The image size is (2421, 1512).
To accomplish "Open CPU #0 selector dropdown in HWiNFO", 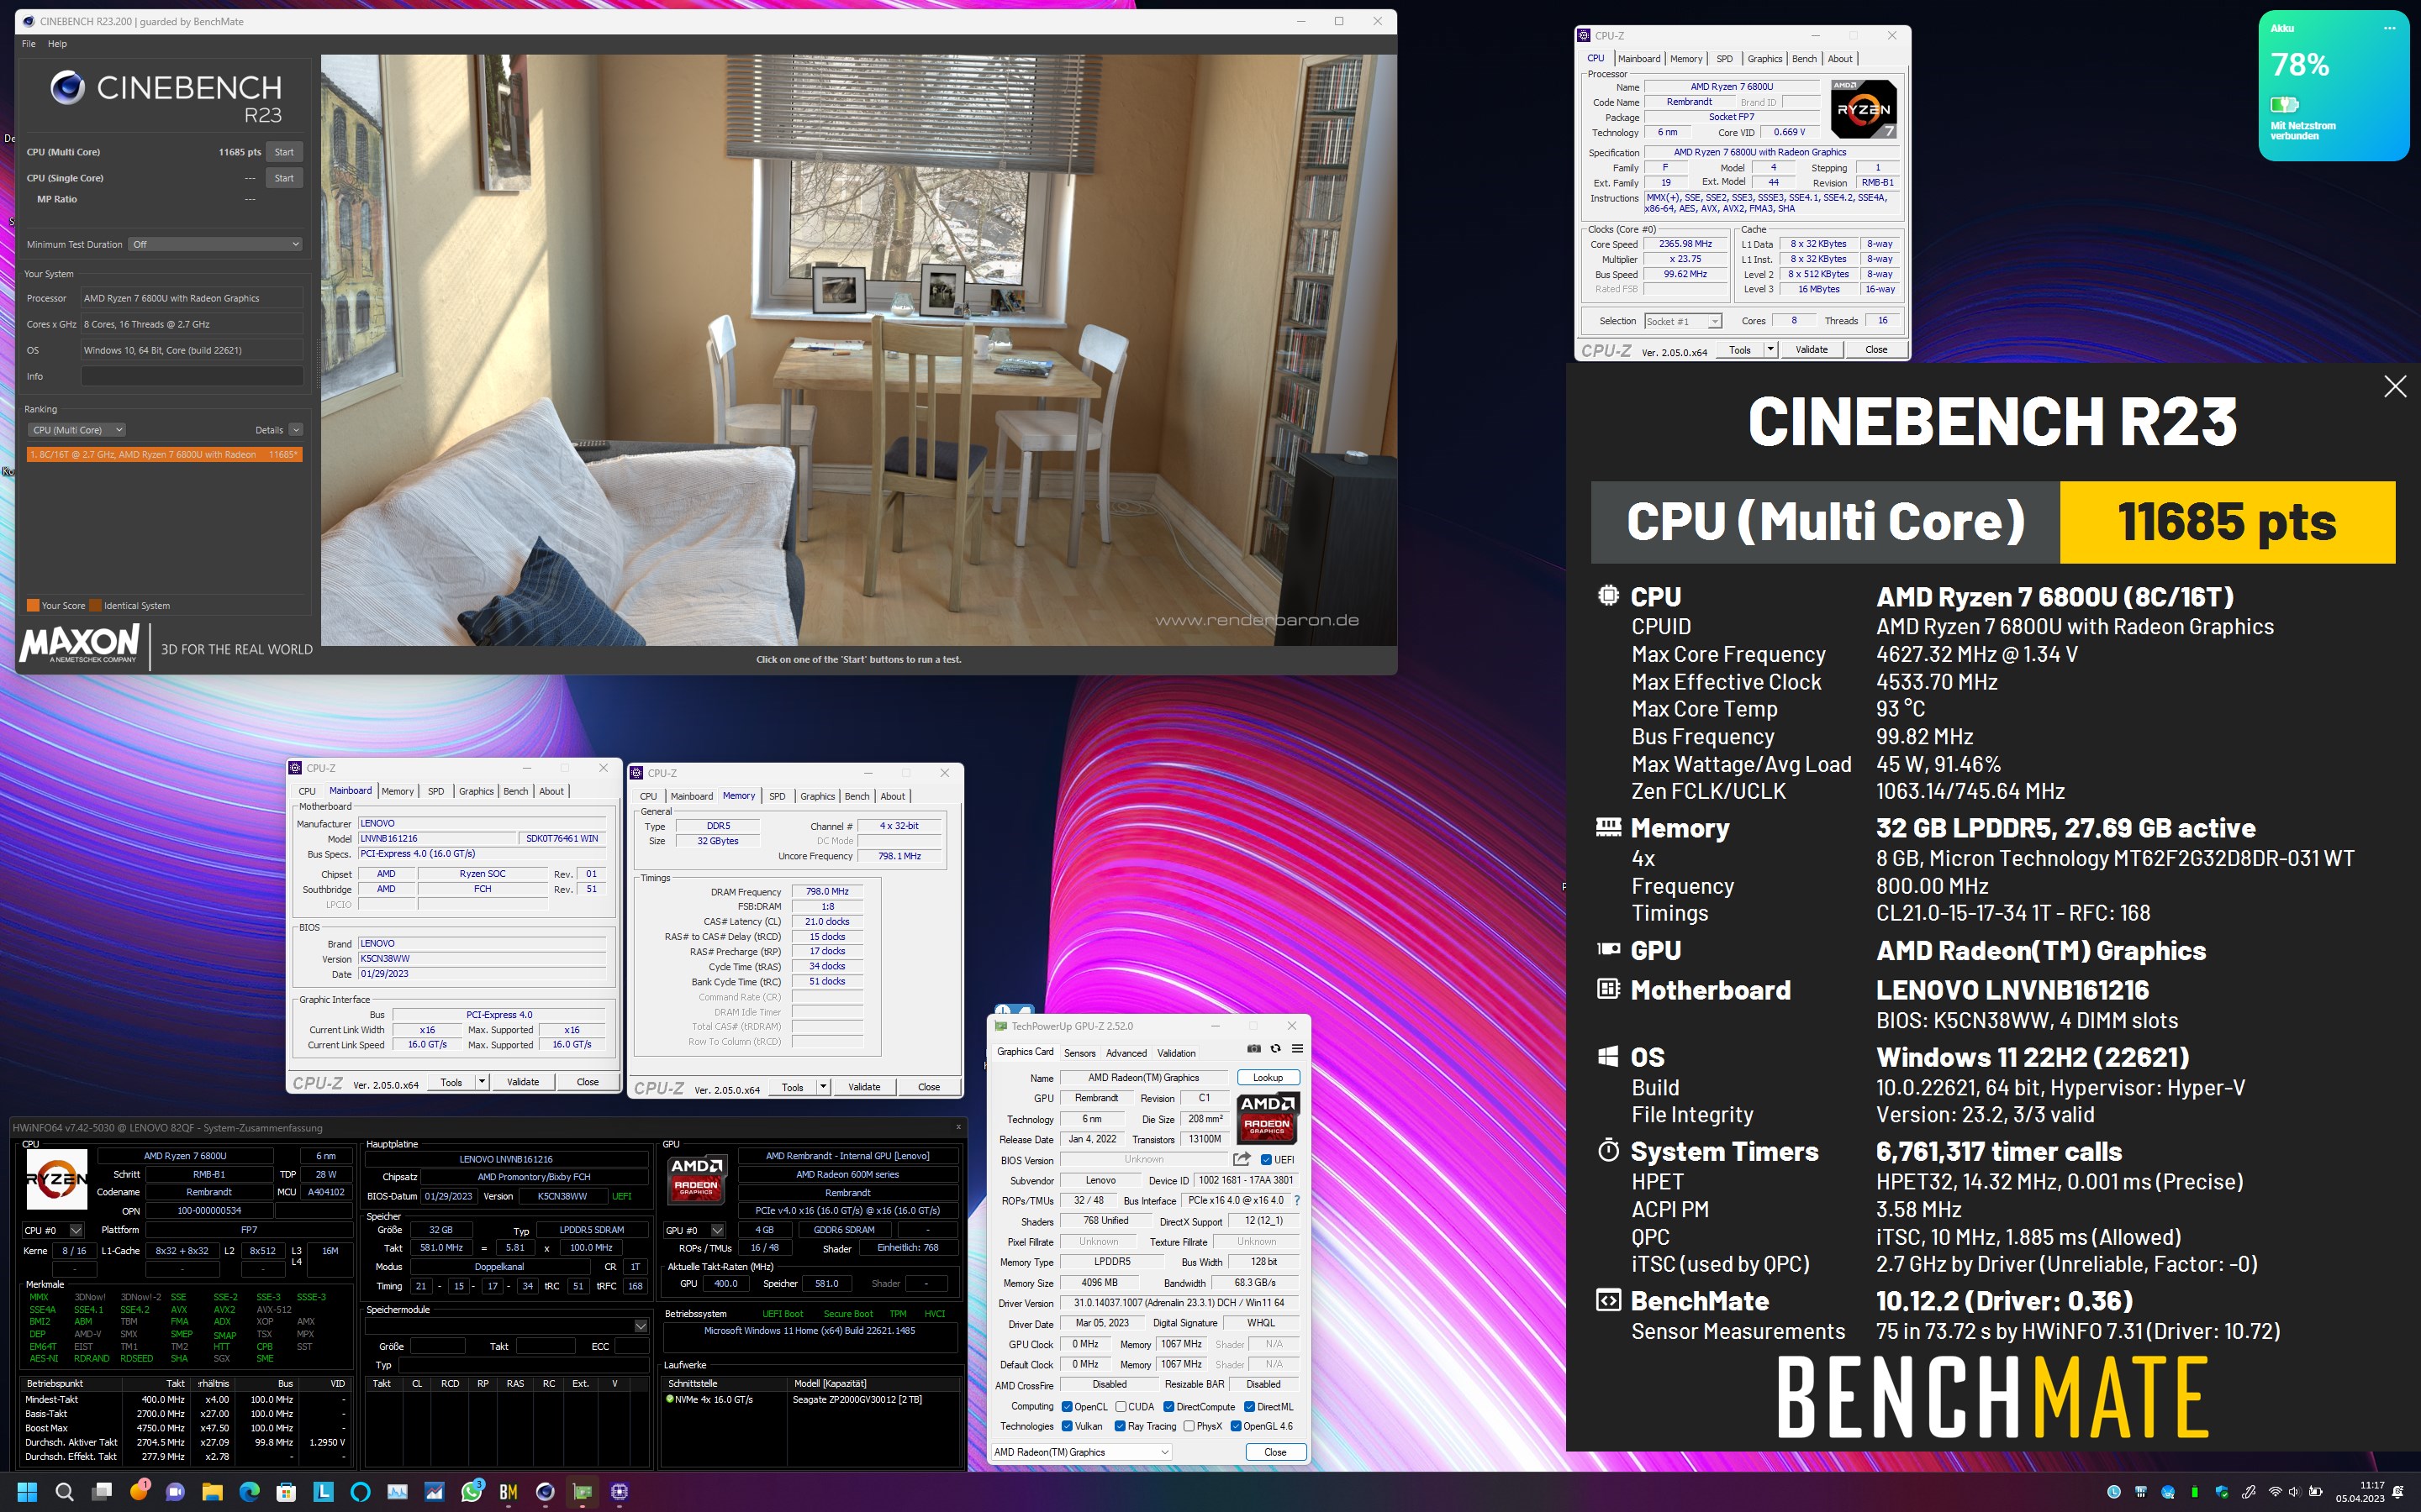I will tap(53, 1230).
